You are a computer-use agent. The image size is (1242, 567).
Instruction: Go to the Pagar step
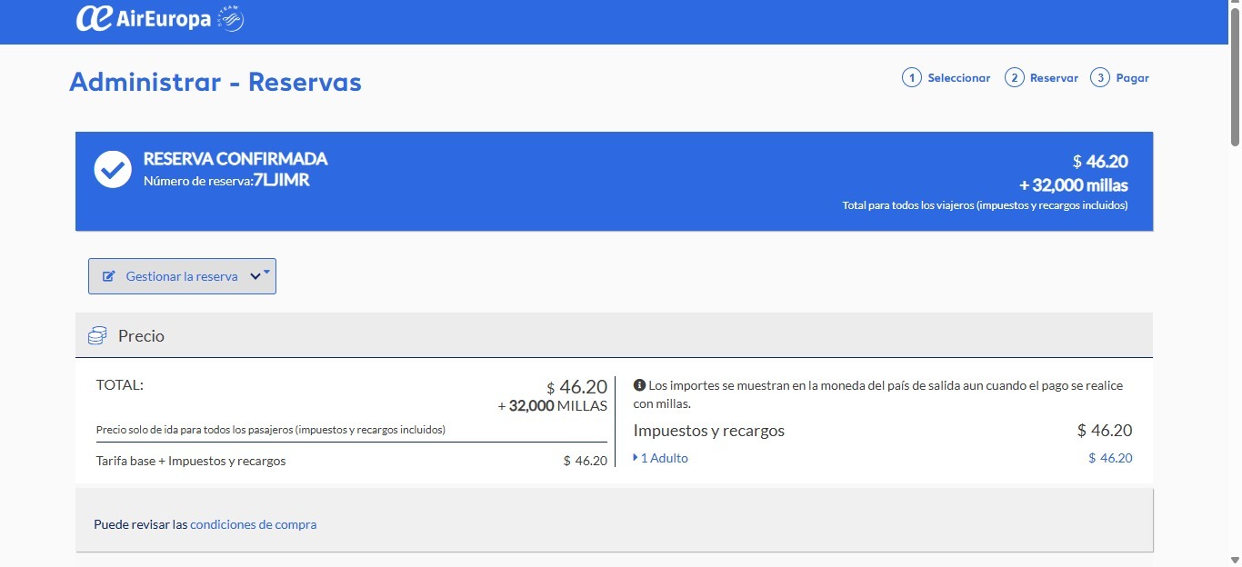[1133, 78]
